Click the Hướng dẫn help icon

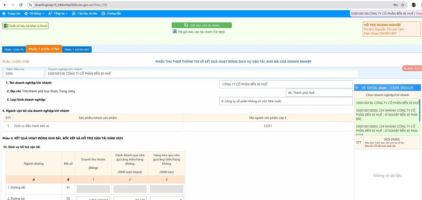[103, 14]
